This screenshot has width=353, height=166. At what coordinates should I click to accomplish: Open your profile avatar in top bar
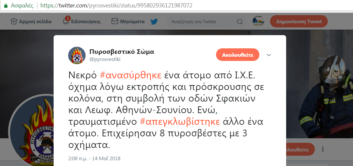pyautogui.click(x=258, y=22)
